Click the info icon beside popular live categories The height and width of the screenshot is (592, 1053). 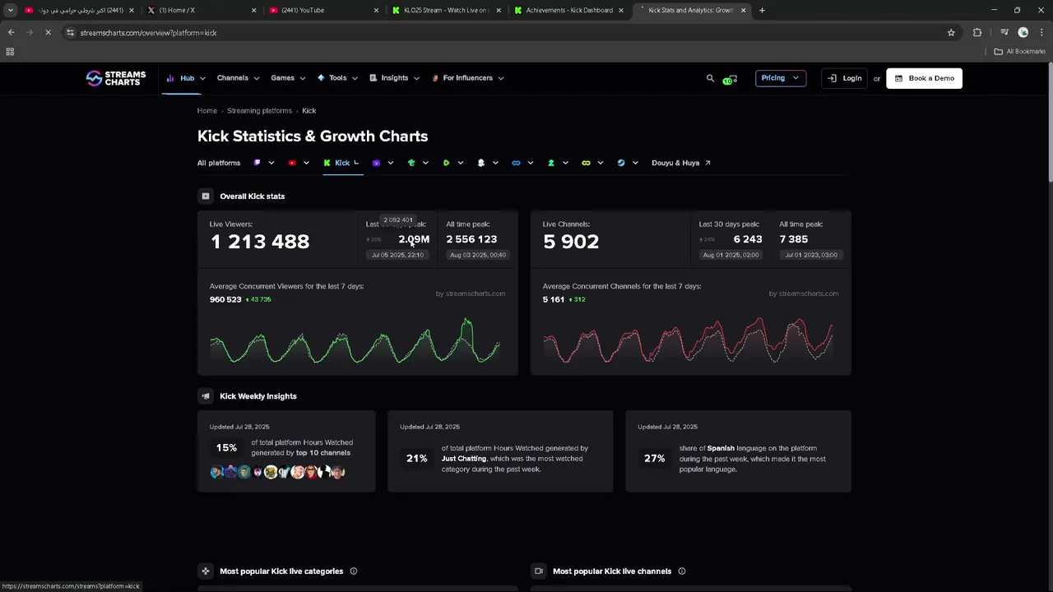click(354, 571)
